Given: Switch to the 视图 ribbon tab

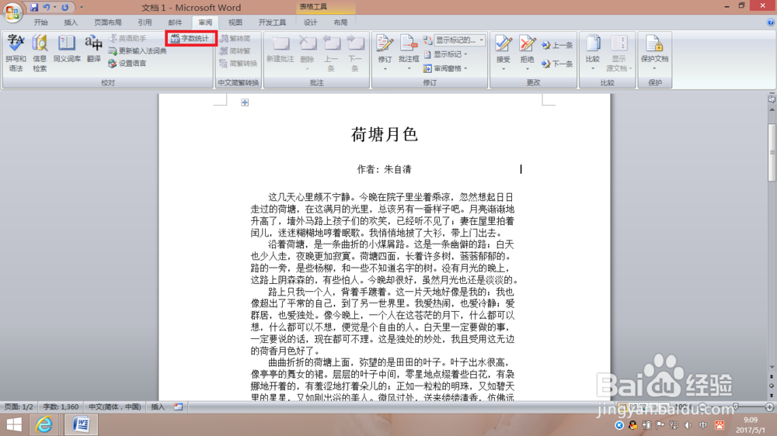Looking at the screenshot, I should click(x=235, y=22).
